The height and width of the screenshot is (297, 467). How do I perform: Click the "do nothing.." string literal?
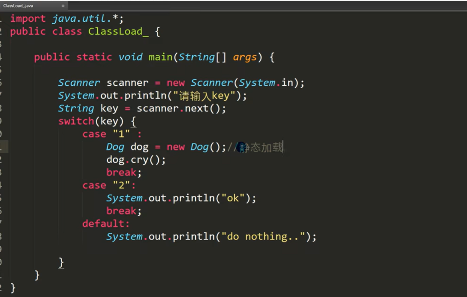click(266, 236)
